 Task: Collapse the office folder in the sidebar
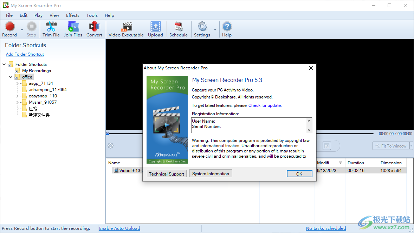(11, 77)
